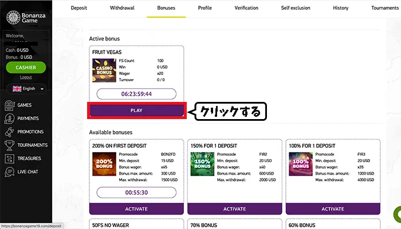Viewport: 401px width, 229px height.
Task: Switch to the Deposit tab
Action: [78, 8]
